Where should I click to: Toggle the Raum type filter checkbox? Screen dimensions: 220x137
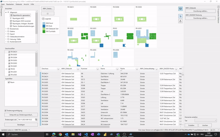9,82
